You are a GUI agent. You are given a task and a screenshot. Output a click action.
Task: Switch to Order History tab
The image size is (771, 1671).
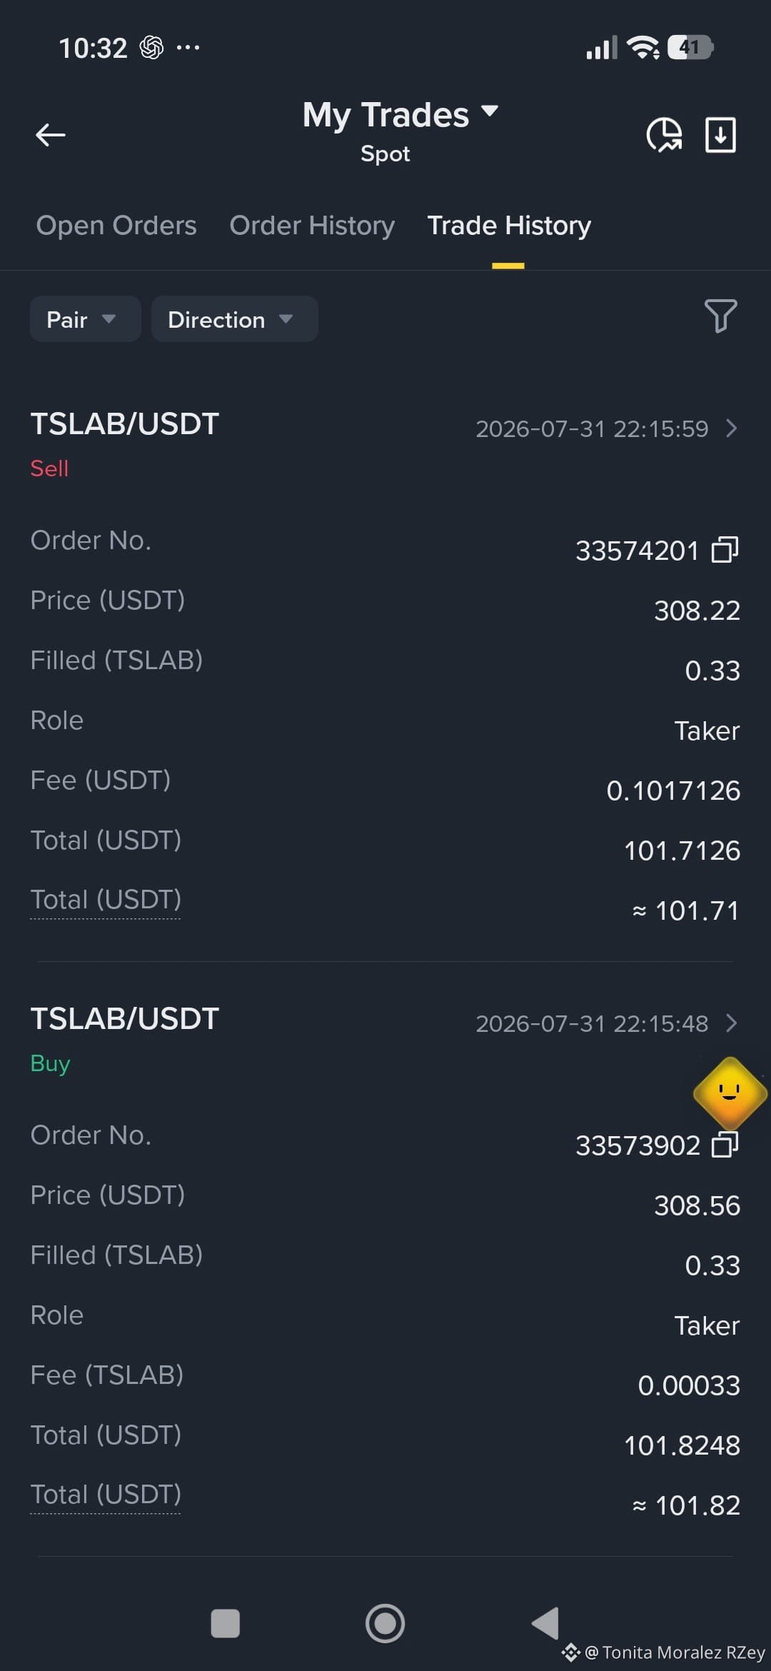coord(312,226)
